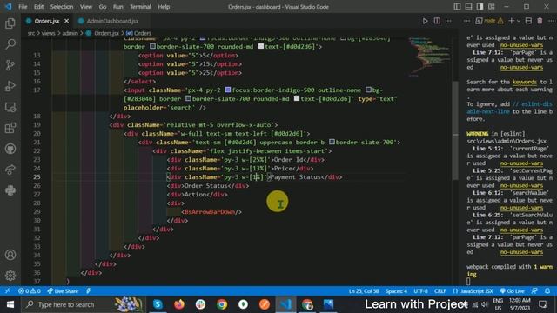Open the Search view in activity bar
557x313 pixels.
click(10, 44)
